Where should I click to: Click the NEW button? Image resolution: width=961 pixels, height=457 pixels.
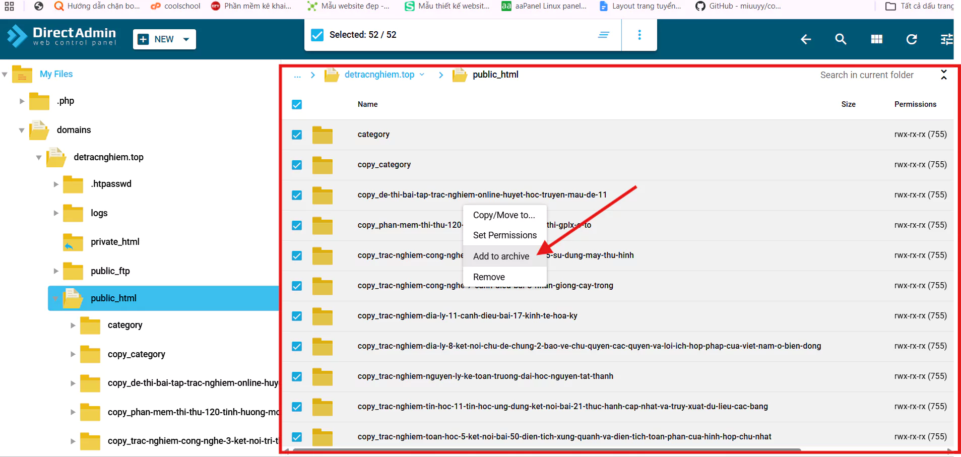[x=164, y=39]
